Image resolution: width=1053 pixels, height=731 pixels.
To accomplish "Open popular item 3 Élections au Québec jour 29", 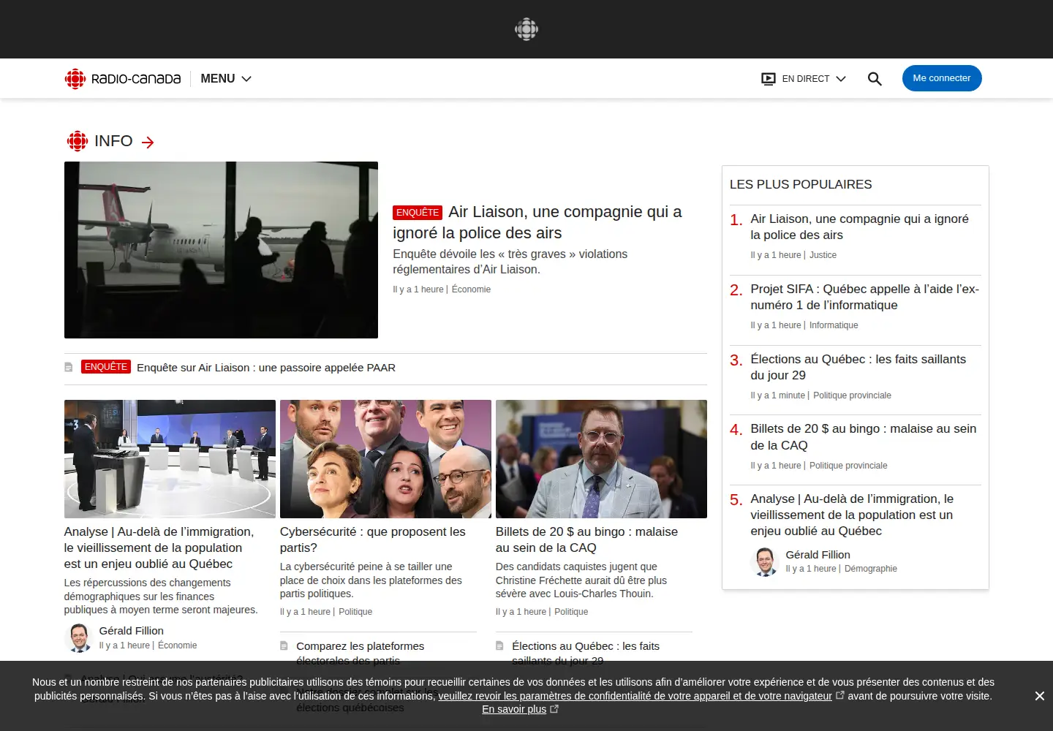I will [x=858, y=367].
